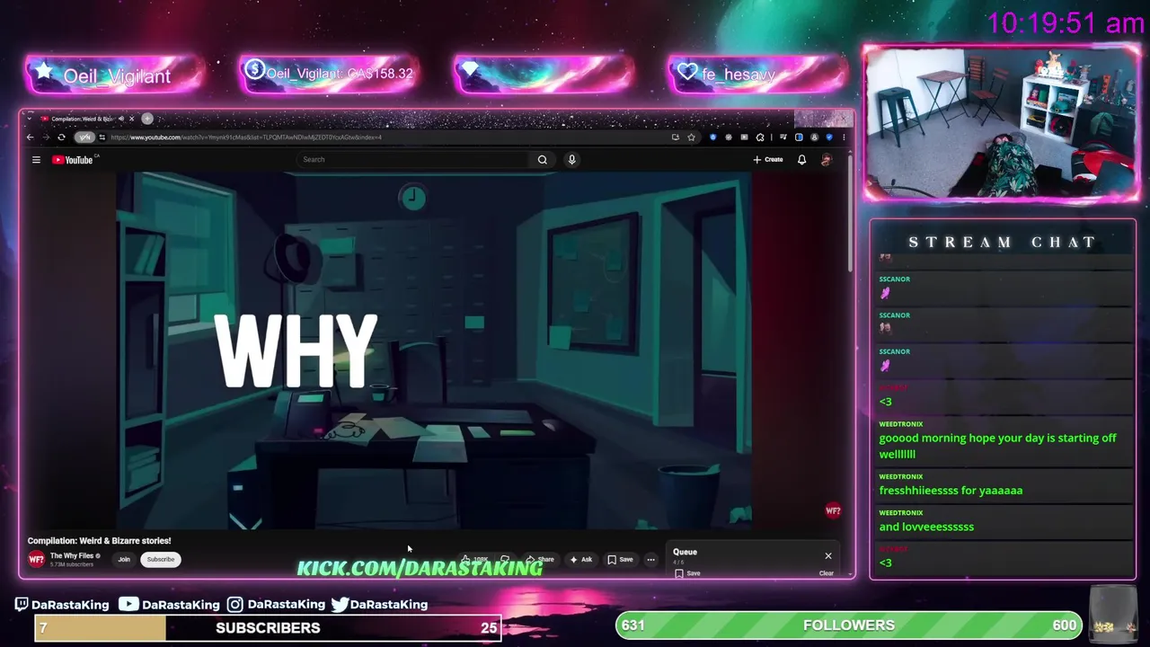Viewport: 1150px width, 647px height.
Task: Open the tab search dropdown arrow
Action: click(x=30, y=119)
